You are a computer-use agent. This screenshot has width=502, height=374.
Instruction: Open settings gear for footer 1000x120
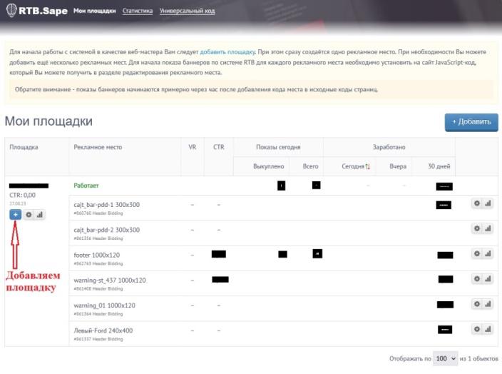[x=477, y=253]
